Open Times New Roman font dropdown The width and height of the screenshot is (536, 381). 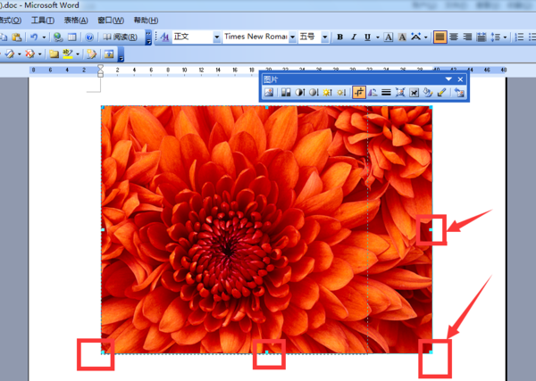[293, 37]
